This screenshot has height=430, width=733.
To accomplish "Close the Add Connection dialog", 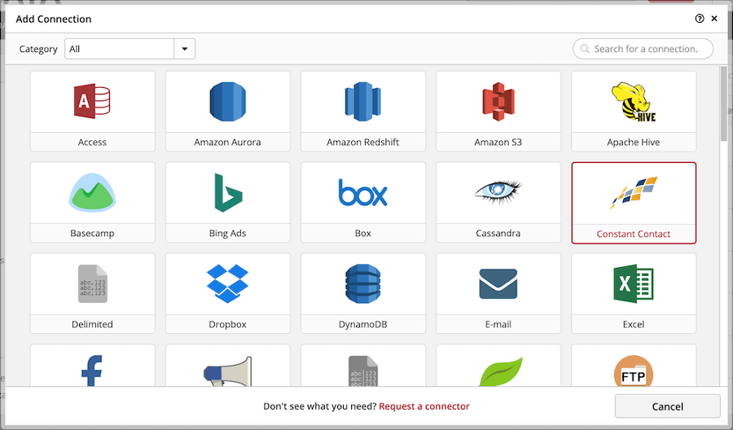I will coord(714,19).
